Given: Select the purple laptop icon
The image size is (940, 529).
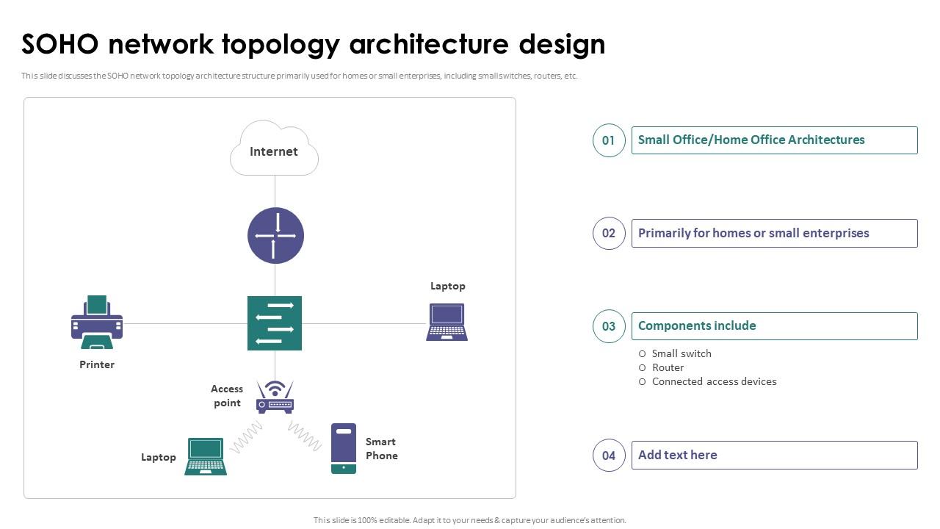Looking at the screenshot, I should pos(447,323).
